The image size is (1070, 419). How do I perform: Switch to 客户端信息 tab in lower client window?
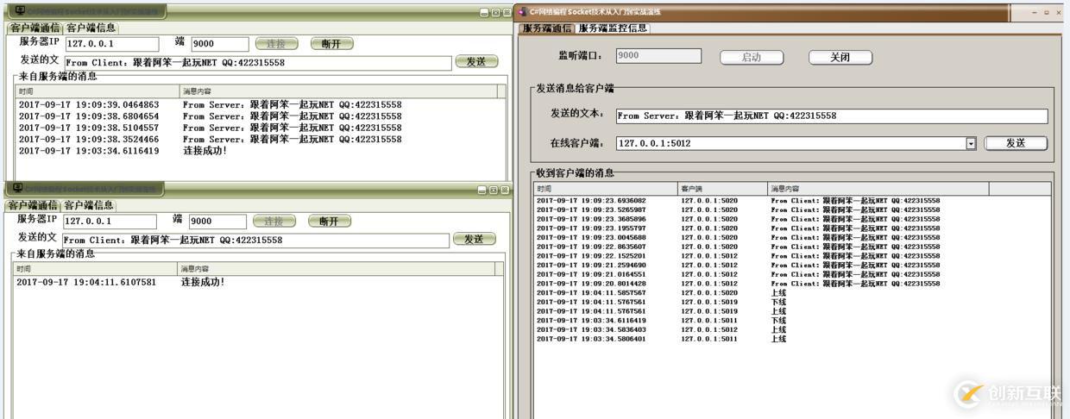coord(88,205)
